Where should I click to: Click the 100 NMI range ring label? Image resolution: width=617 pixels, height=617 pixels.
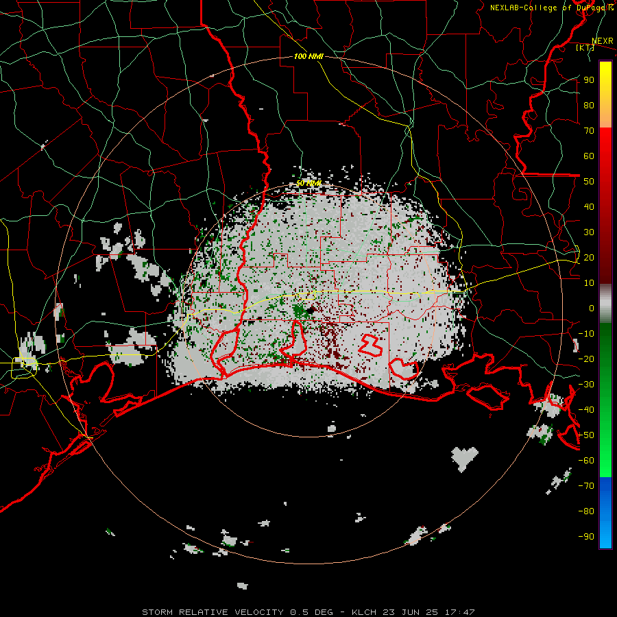pos(308,56)
